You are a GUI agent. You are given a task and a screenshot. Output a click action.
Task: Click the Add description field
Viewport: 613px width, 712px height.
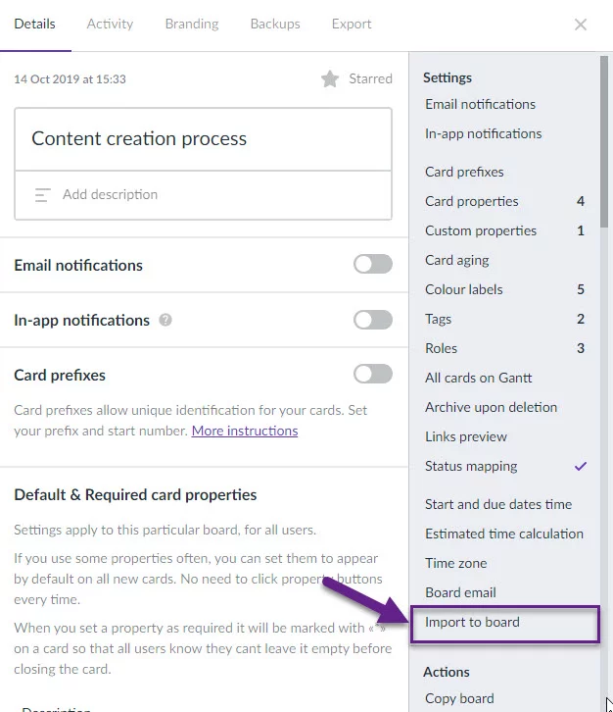[x=203, y=195]
